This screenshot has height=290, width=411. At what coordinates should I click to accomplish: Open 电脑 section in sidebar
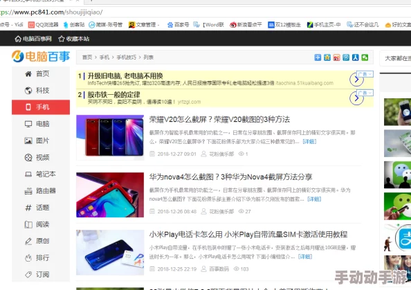coord(41,124)
